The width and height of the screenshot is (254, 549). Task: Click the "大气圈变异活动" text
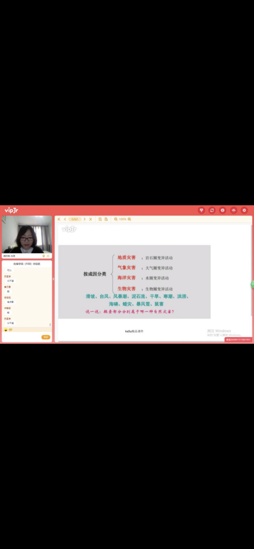point(159,268)
